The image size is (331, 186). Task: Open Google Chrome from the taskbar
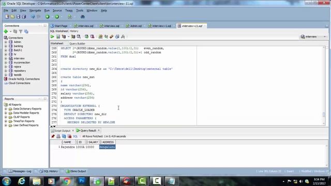click(x=67, y=181)
